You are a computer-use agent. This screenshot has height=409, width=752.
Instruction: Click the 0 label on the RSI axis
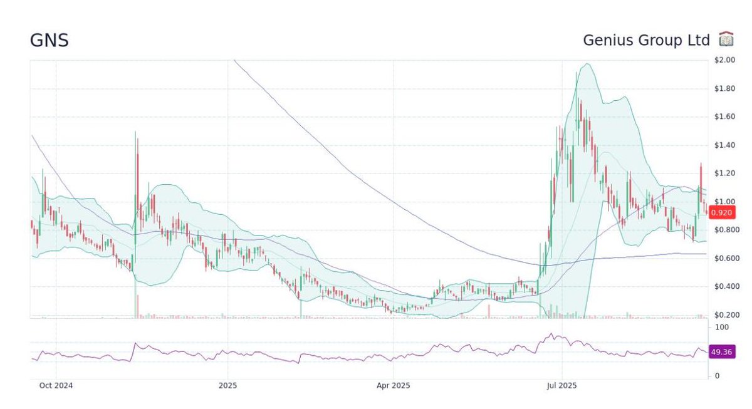coord(716,376)
